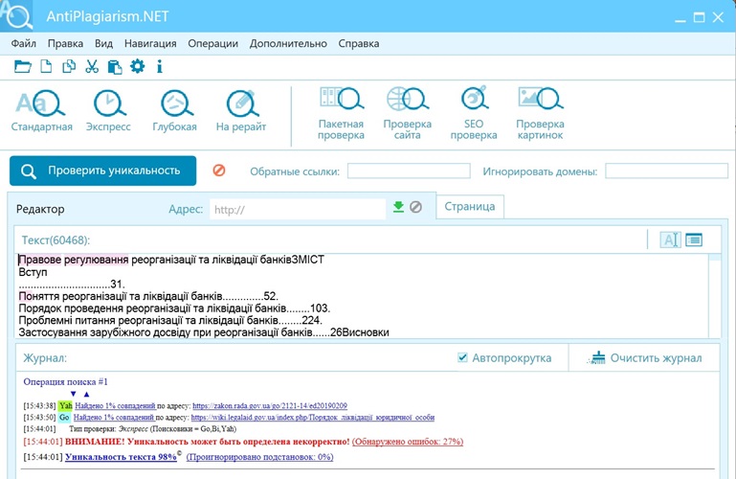Click the line 'Застосування зарубіжного досвіду'
The image size is (736, 479).
tap(204, 332)
